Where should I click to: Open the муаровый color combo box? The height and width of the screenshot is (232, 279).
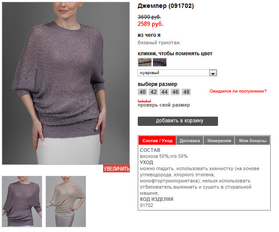(x=177, y=73)
